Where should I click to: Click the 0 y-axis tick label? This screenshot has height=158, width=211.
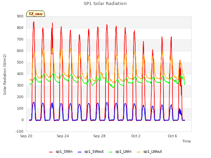point(22,120)
